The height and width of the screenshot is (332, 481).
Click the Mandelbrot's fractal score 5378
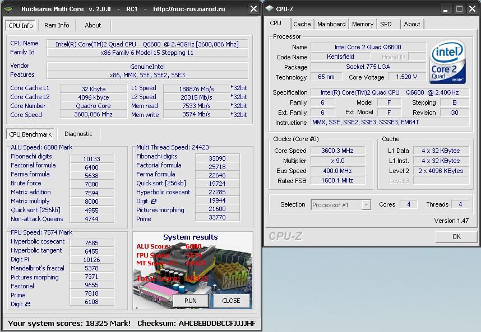coord(92,268)
